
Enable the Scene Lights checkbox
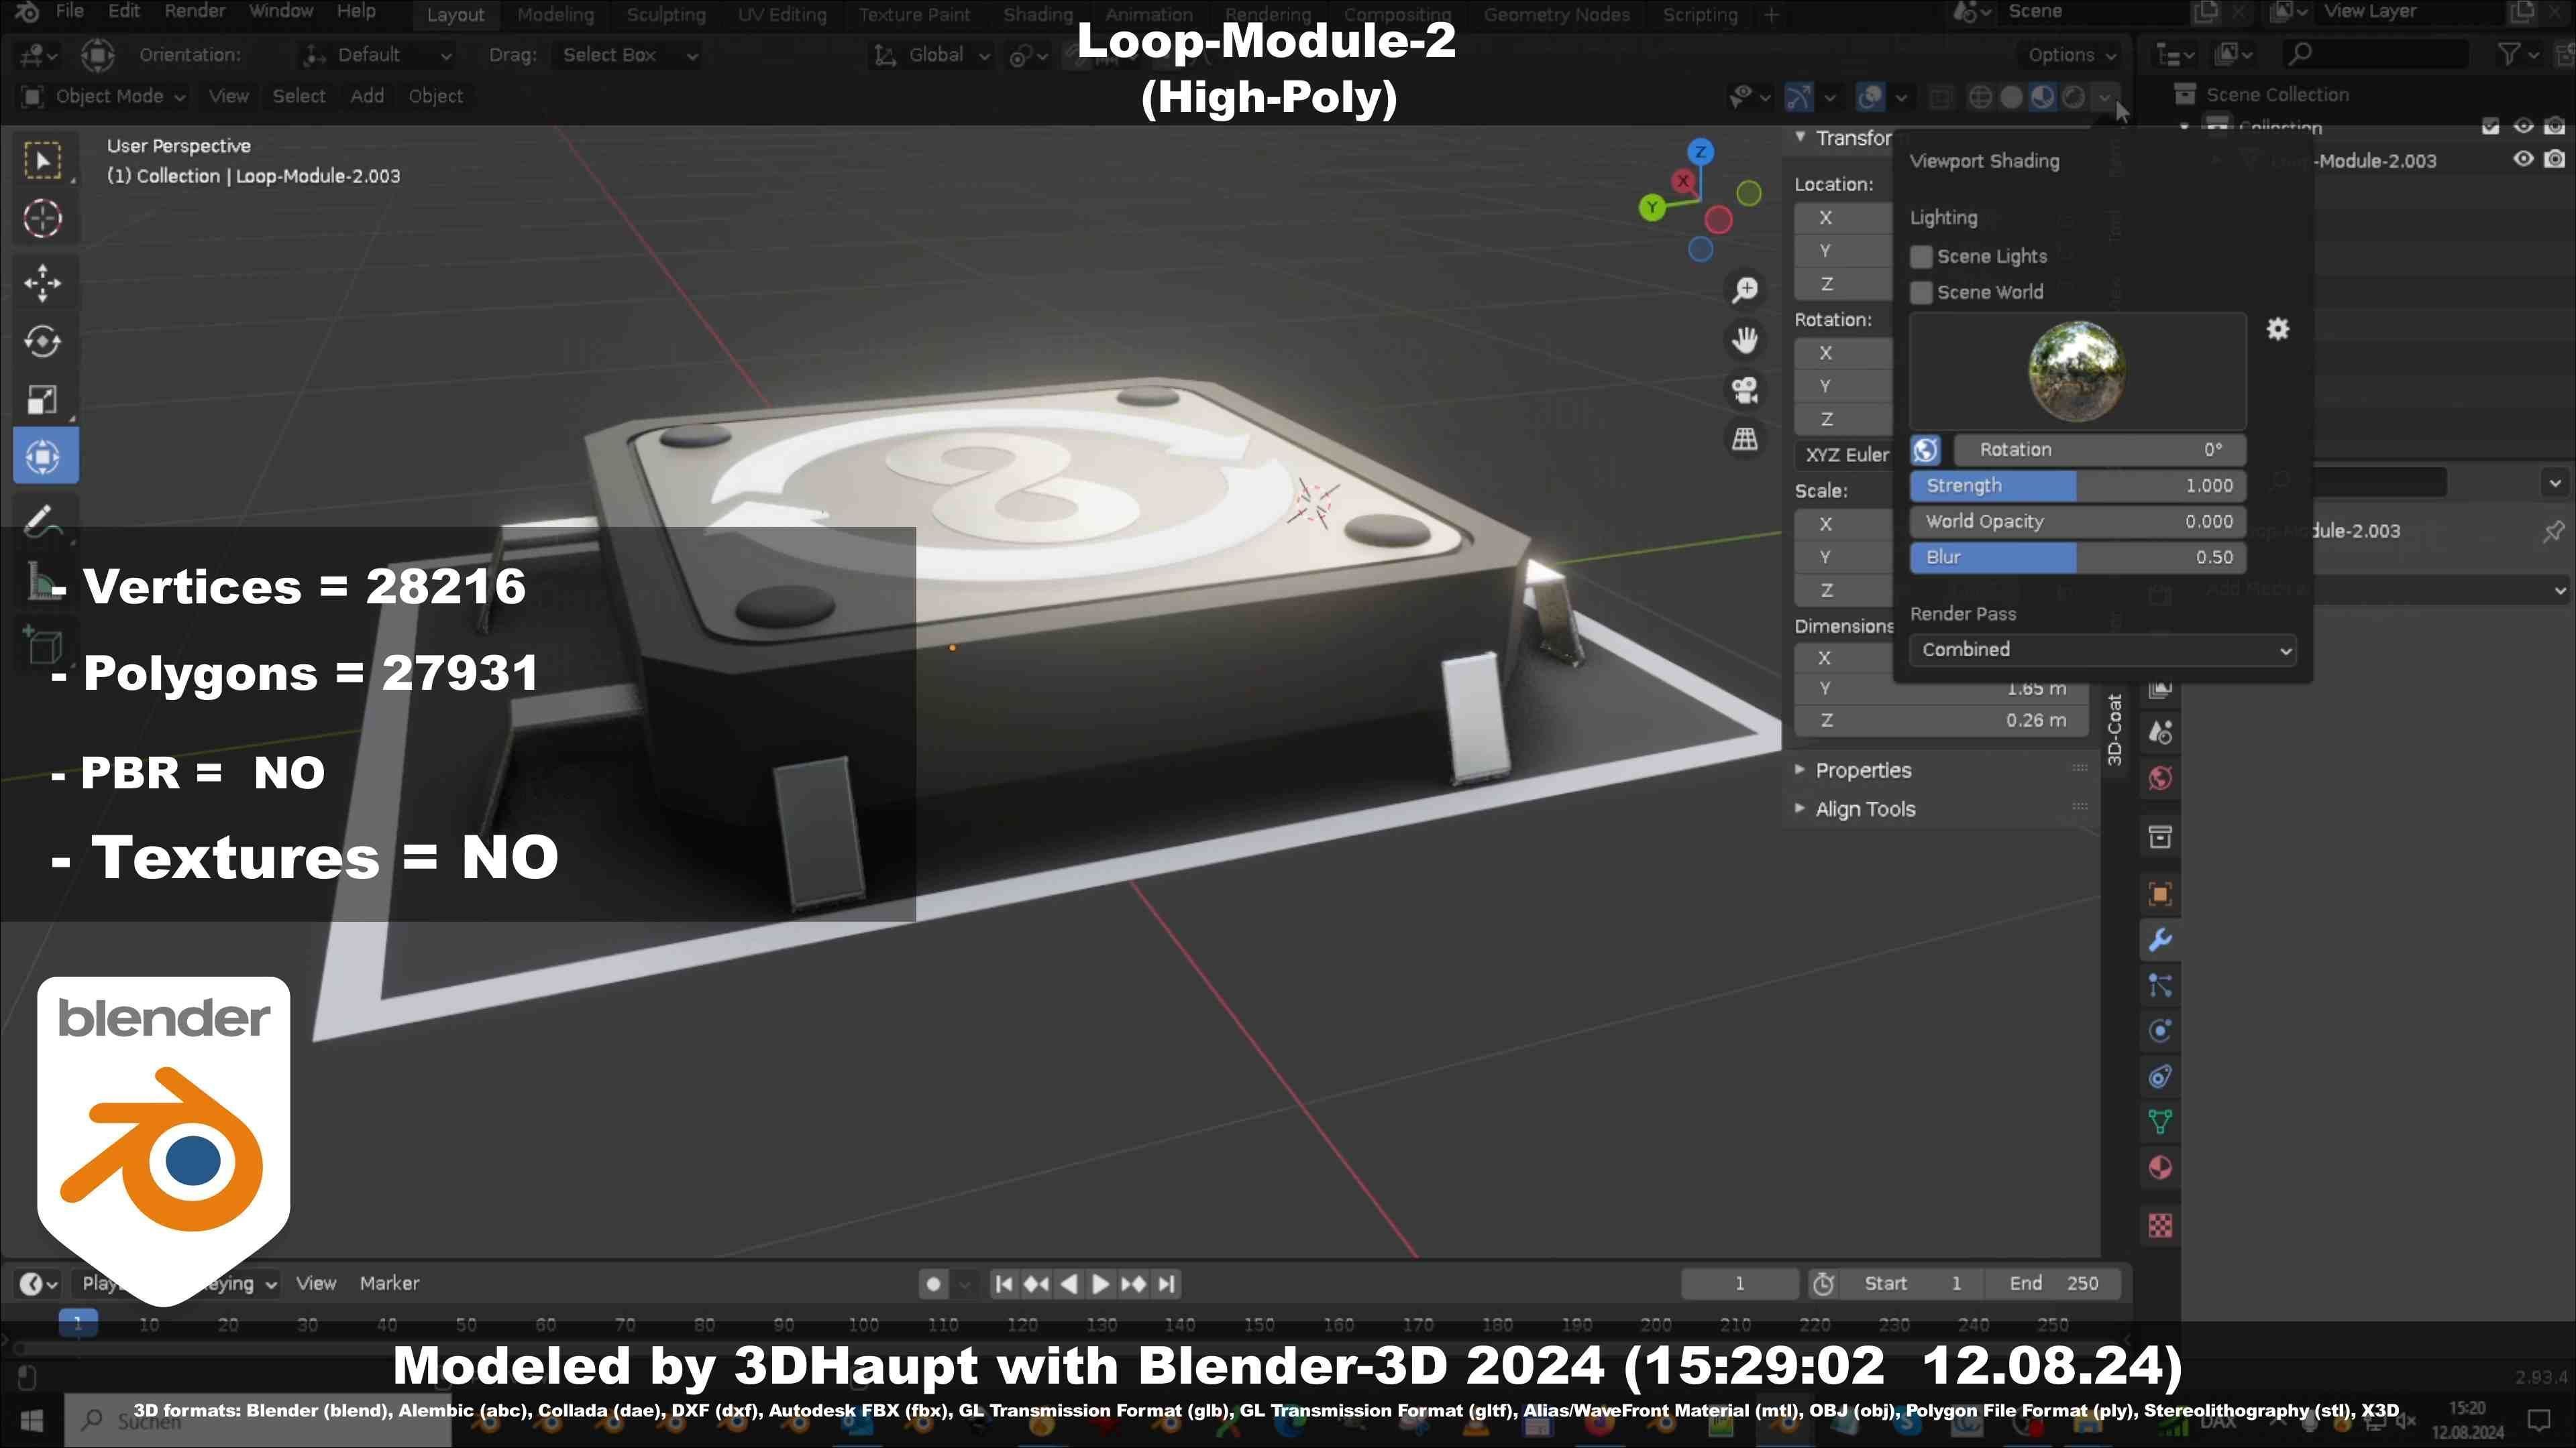(x=1921, y=257)
